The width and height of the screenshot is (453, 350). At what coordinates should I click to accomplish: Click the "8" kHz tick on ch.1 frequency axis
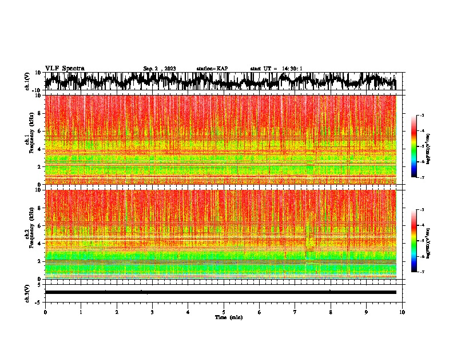coord(40,113)
